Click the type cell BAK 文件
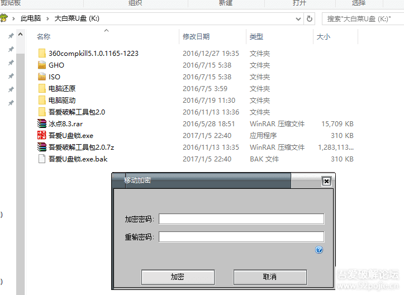404x295 pixels. [264, 159]
